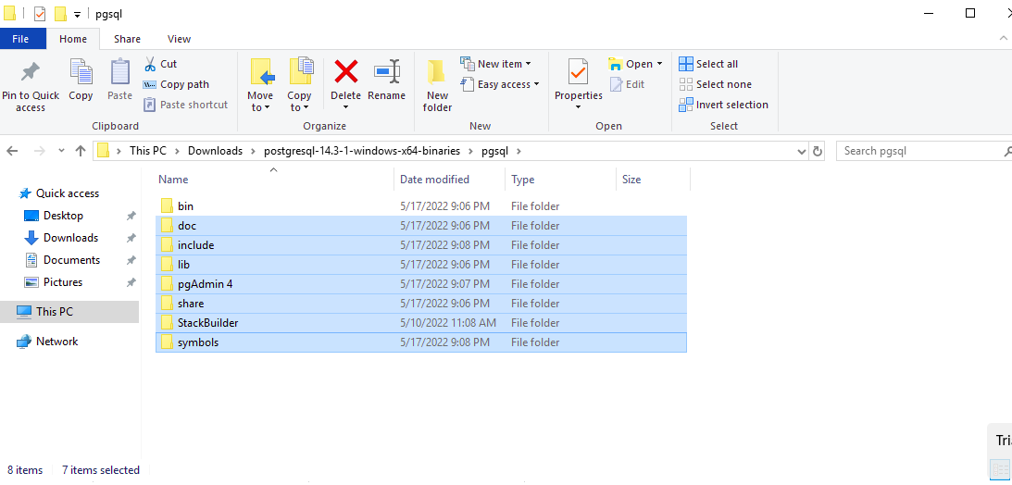1012x485 pixels.
Task: Open Properties using the checkmark icon
Action: point(578,72)
